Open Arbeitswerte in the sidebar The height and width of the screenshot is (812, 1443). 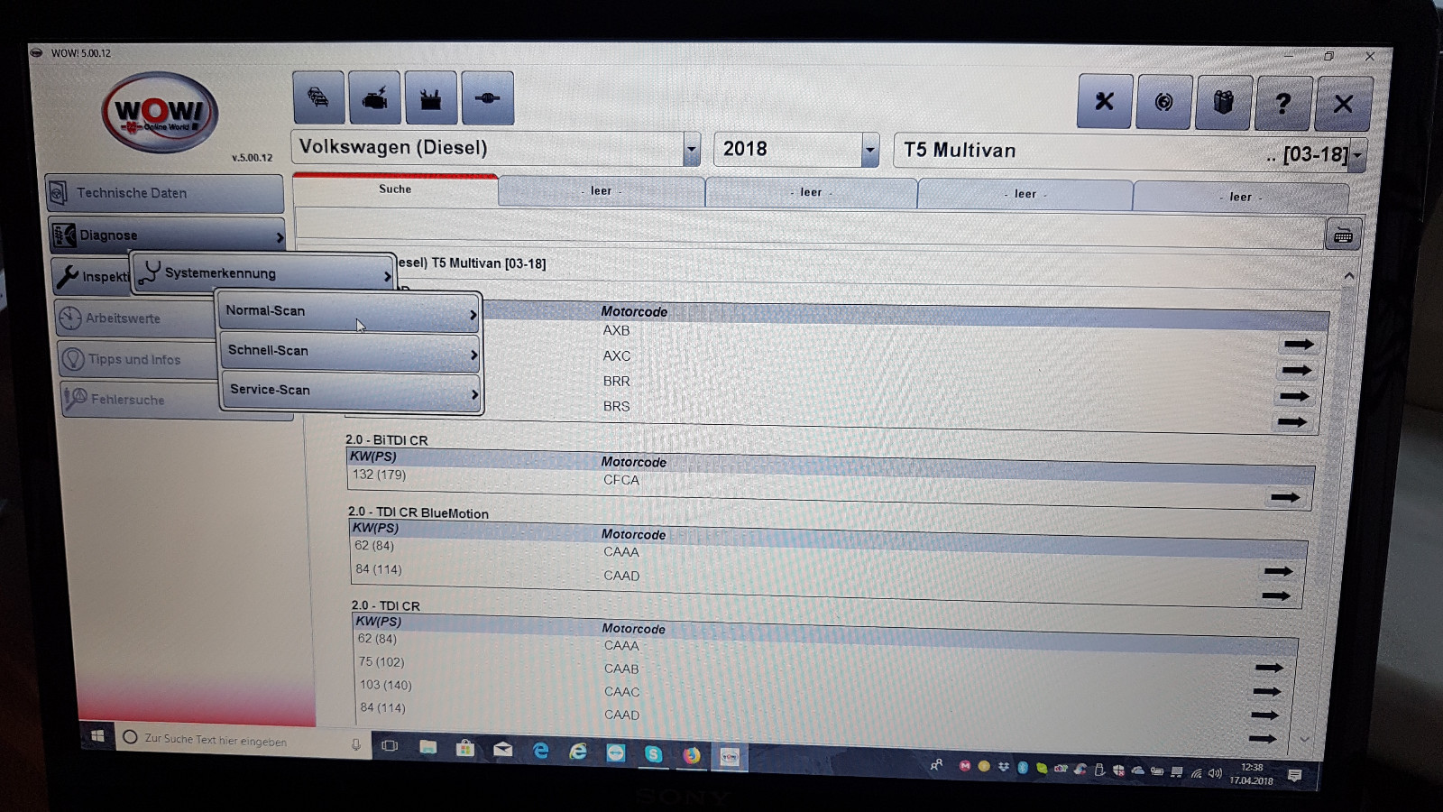[135, 318]
